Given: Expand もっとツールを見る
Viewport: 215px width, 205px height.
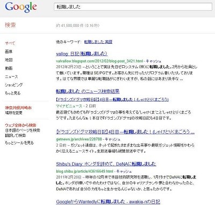Looking at the screenshot, I should click(x=19, y=143).
